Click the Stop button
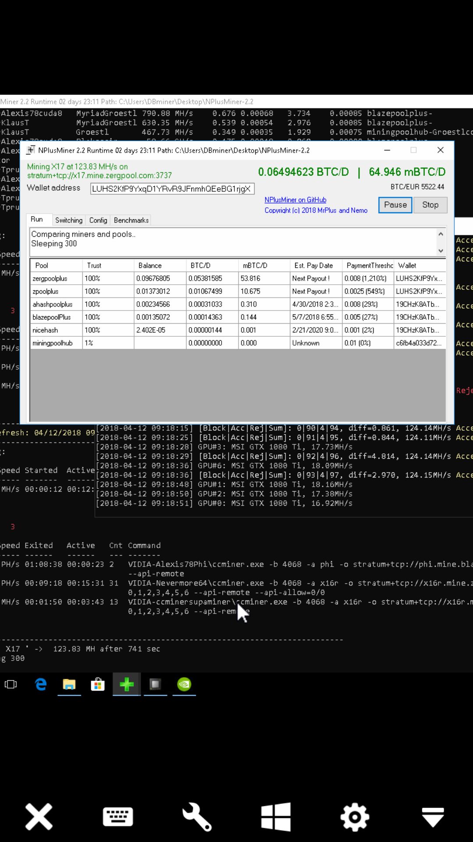Image resolution: width=473 pixels, height=842 pixels. (x=431, y=205)
